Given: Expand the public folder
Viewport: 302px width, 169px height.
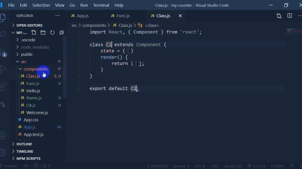Looking at the screenshot, I should coord(27,54).
